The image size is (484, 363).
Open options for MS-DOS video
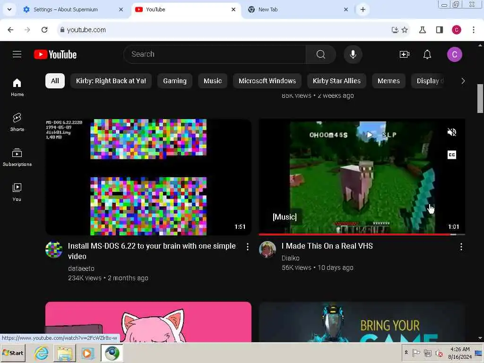coord(248,247)
